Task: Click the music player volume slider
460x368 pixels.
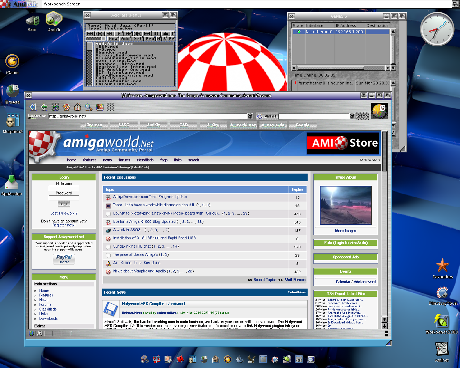Action: pyautogui.click(x=96, y=38)
